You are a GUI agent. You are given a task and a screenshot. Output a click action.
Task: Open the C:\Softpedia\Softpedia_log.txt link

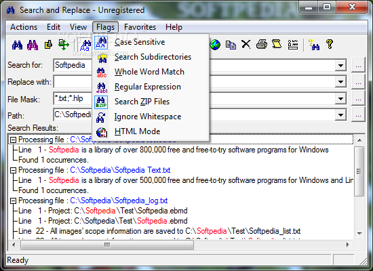point(119,201)
